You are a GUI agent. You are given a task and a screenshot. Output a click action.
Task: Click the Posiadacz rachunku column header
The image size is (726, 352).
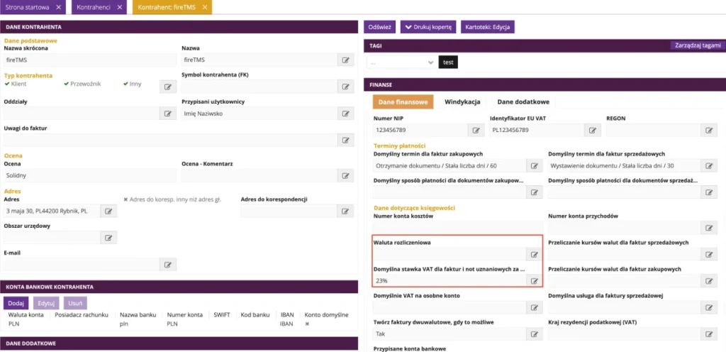pyautogui.click(x=82, y=315)
